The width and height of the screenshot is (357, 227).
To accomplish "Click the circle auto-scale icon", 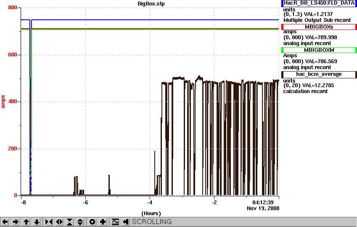I will point(92,222).
